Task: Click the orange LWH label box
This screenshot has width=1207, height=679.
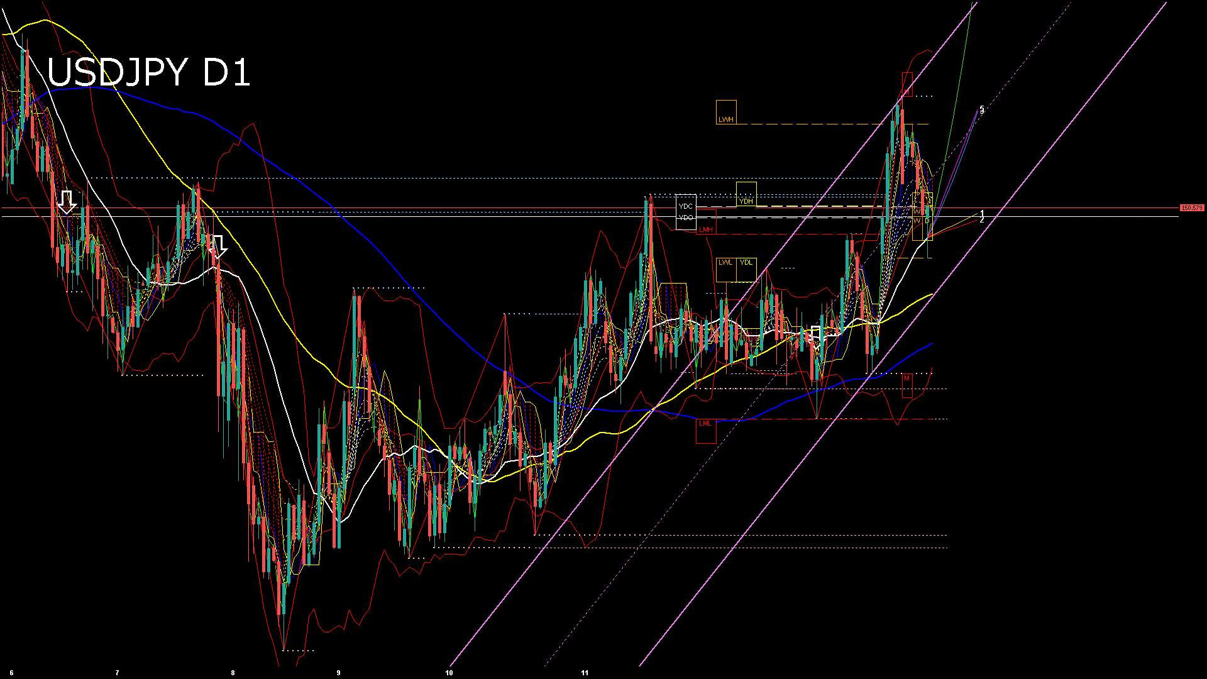Action: (726, 113)
